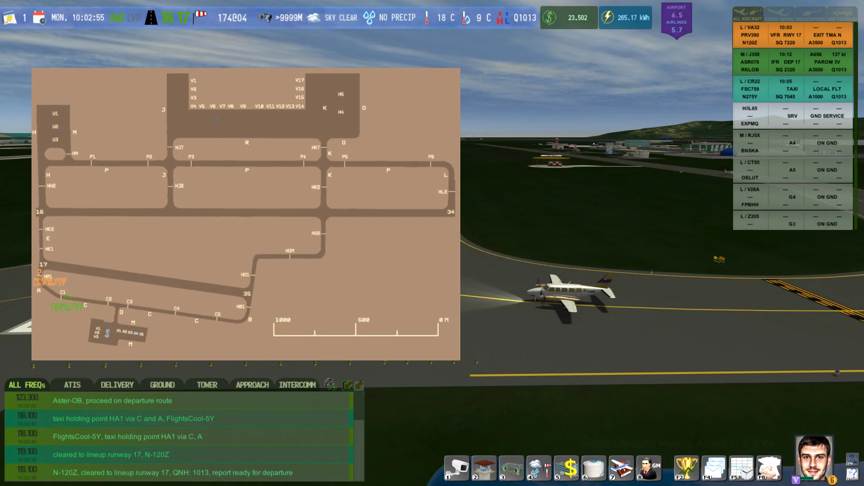The width and height of the screenshot is (864, 486).
Task: Switch to TOWER frequency tab
Action: click(x=207, y=385)
